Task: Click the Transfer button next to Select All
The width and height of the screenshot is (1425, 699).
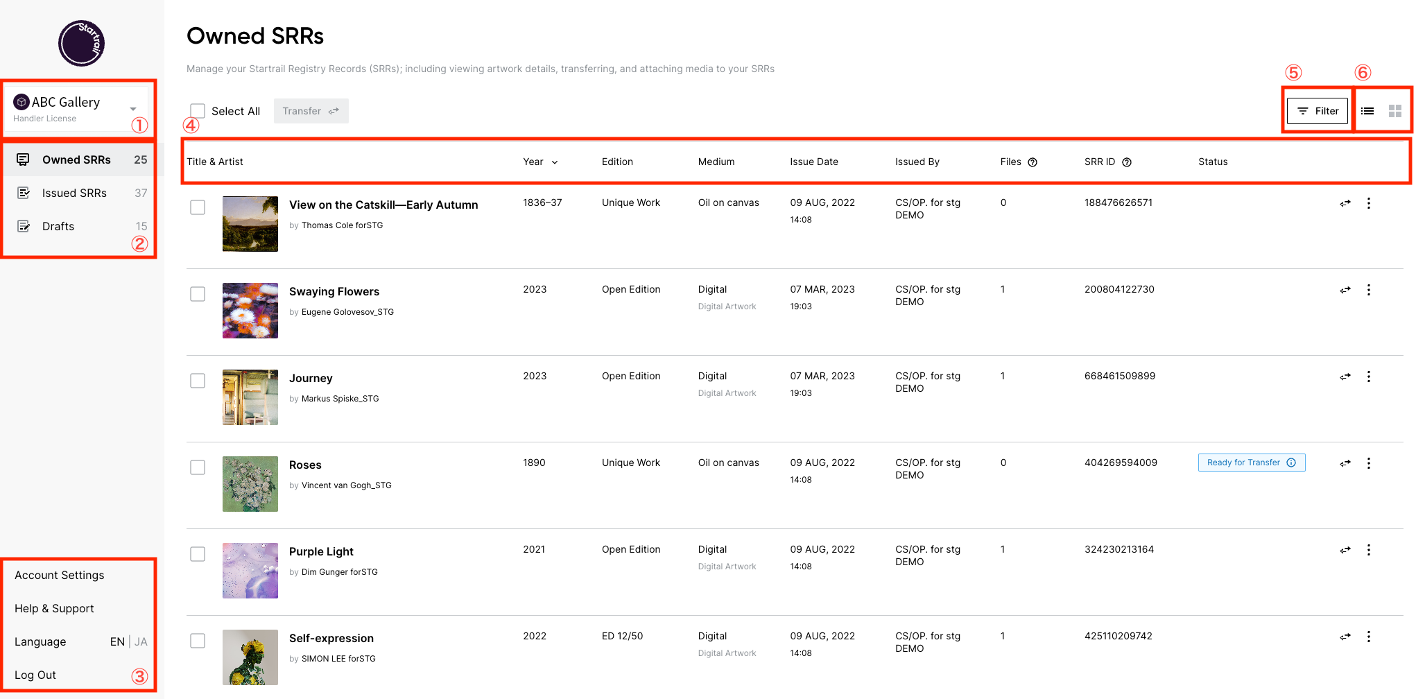Action: point(311,111)
